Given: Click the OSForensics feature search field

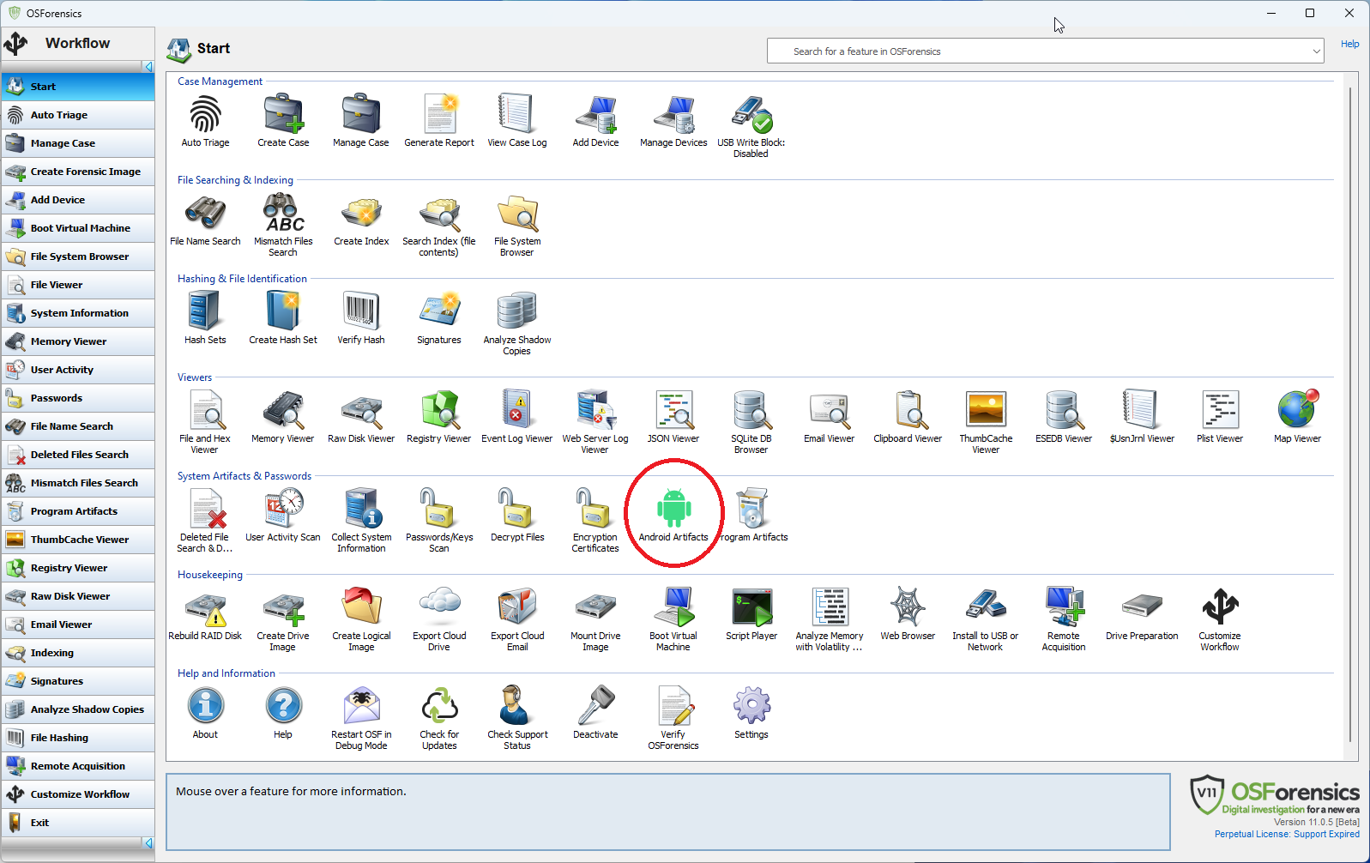Looking at the screenshot, I should point(1038,51).
